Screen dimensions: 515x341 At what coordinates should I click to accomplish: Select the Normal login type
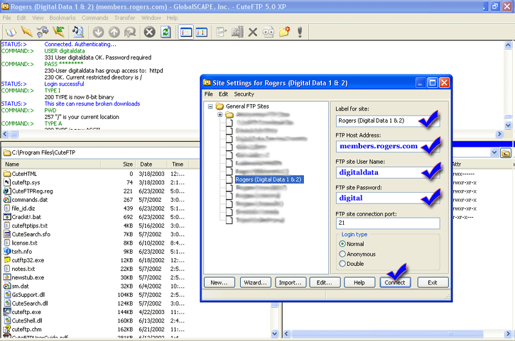[342, 244]
